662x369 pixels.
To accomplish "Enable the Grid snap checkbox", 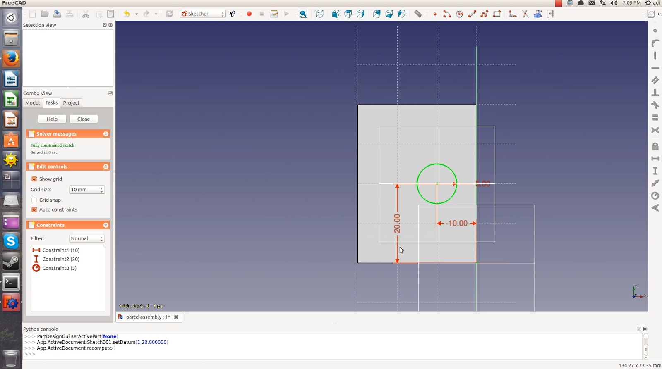I will point(34,200).
